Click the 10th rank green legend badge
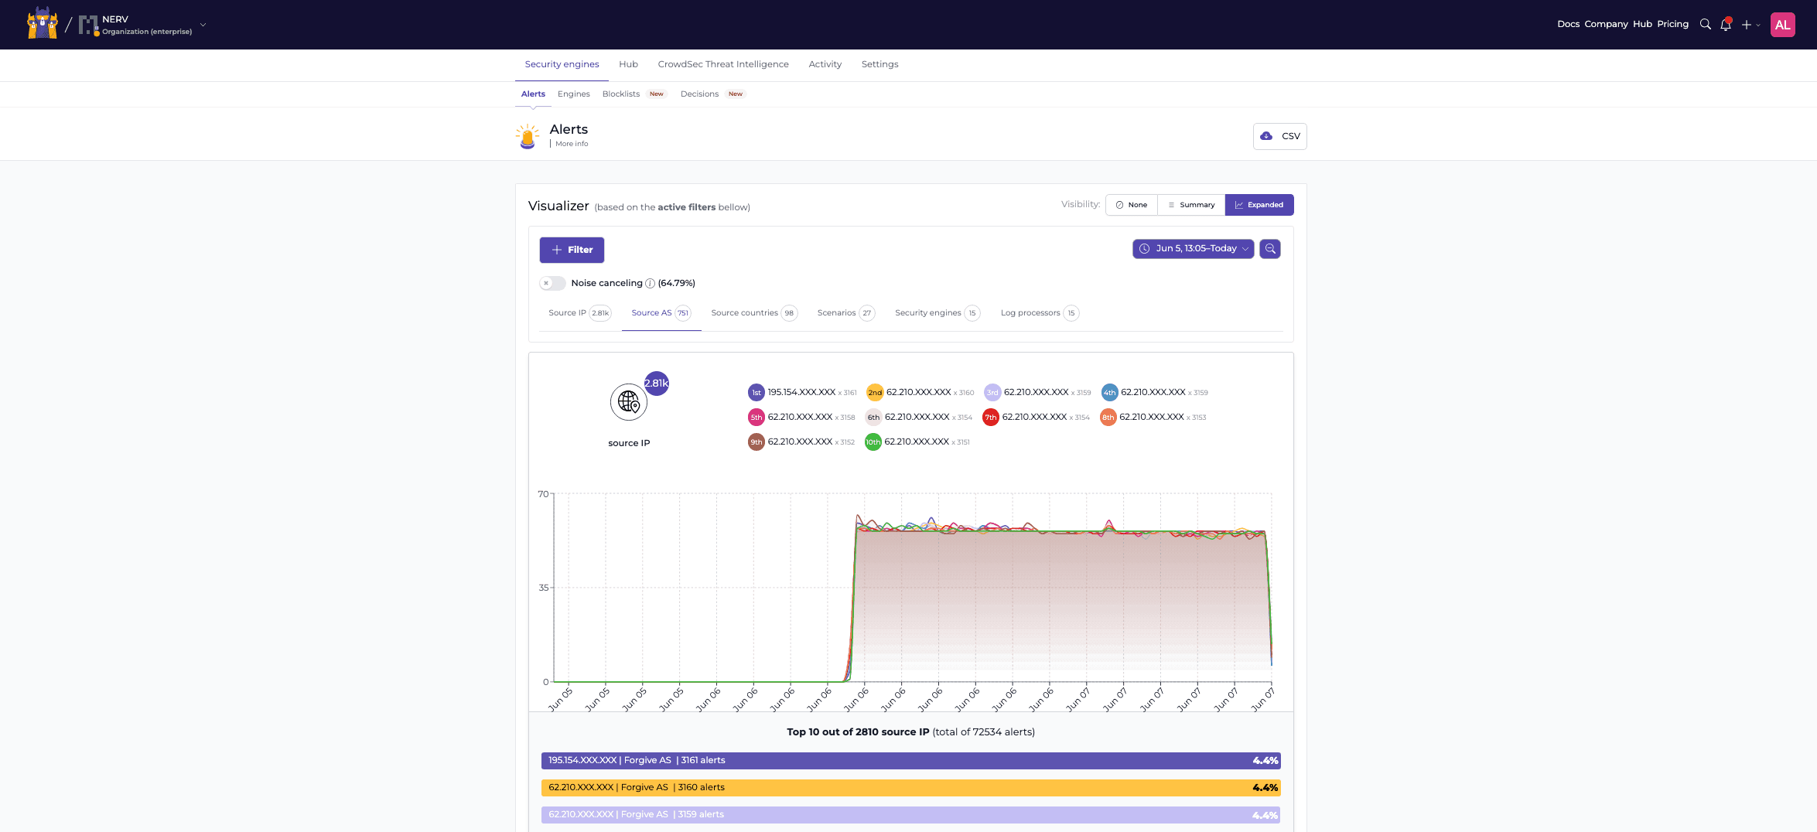This screenshot has width=1817, height=832. [x=873, y=442]
